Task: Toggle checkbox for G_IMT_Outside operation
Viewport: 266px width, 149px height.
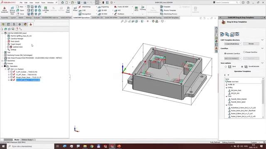Action: pos(11,72)
